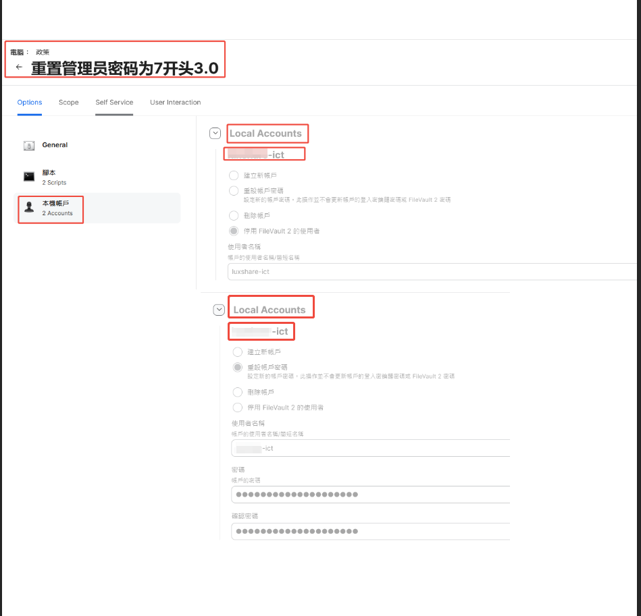
Task: Select the 本機帳戶 person icon in the sidebar
Action: [29, 208]
